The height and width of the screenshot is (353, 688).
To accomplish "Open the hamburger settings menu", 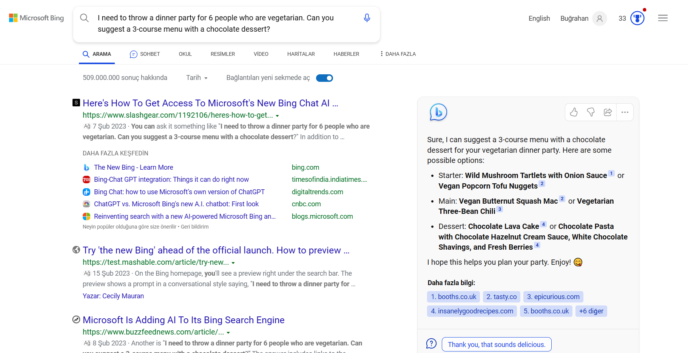I will [663, 18].
